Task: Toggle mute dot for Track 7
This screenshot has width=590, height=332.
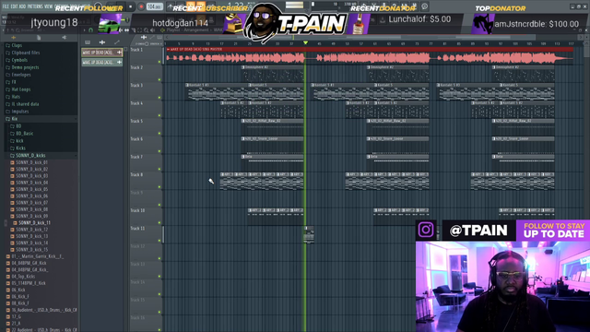Action: pyautogui.click(x=159, y=169)
